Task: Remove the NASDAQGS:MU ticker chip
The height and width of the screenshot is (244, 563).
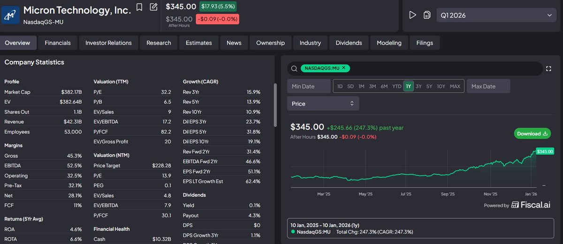Action: [343, 68]
